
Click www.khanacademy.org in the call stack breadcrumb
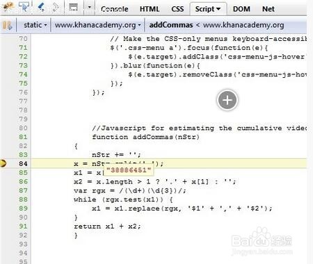pos(243,25)
